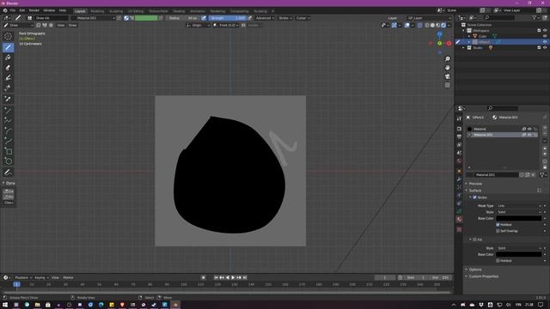Screen dimensions: 550x309
Task: Open the Stroke Base Color swatch
Action: [519, 218]
